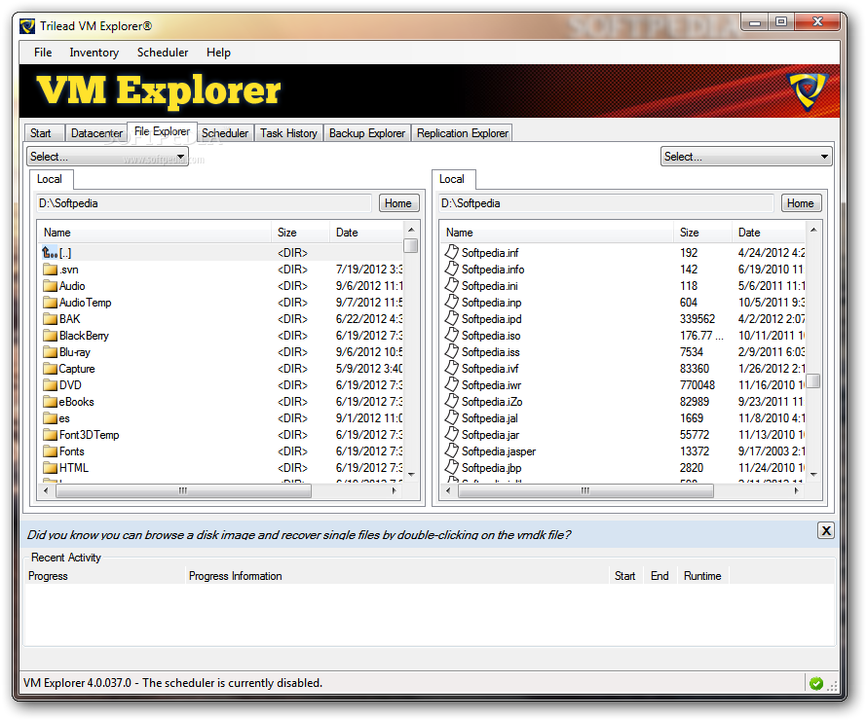Image resolution: width=867 pixels, height=721 pixels.
Task: Click the Softpedia.iso file icon
Action: (x=452, y=335)
